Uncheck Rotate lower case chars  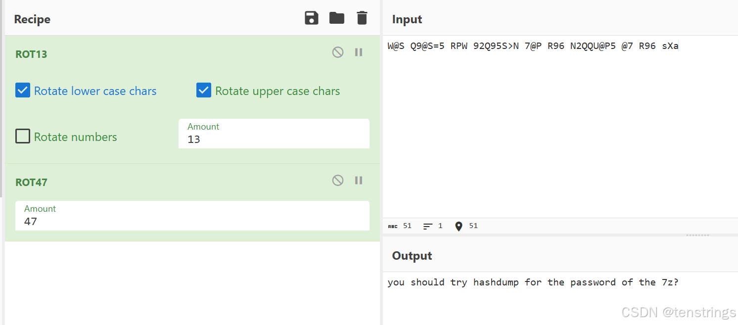(x=23, y=90)
